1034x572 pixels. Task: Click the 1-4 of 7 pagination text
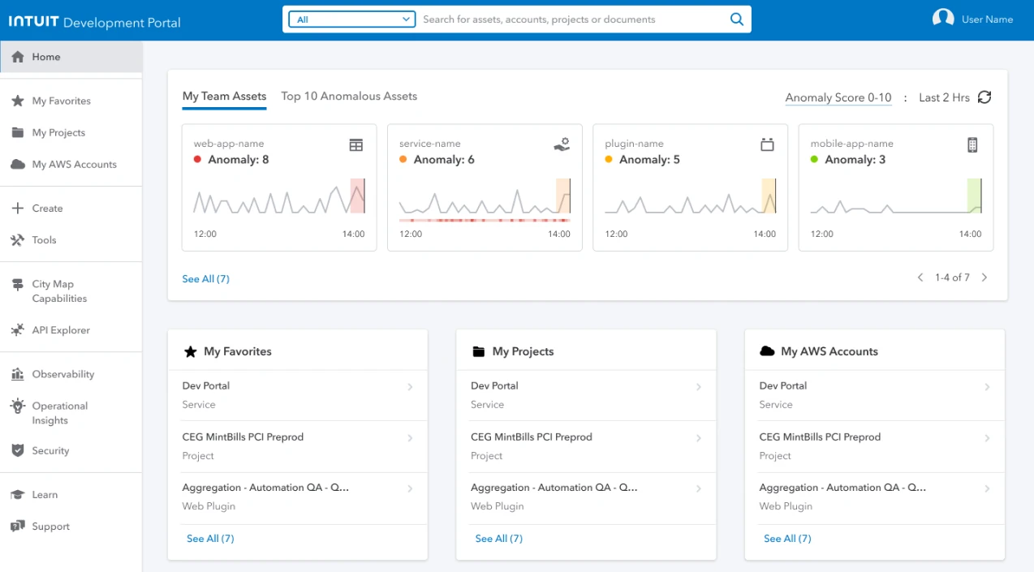coord(952,277)
